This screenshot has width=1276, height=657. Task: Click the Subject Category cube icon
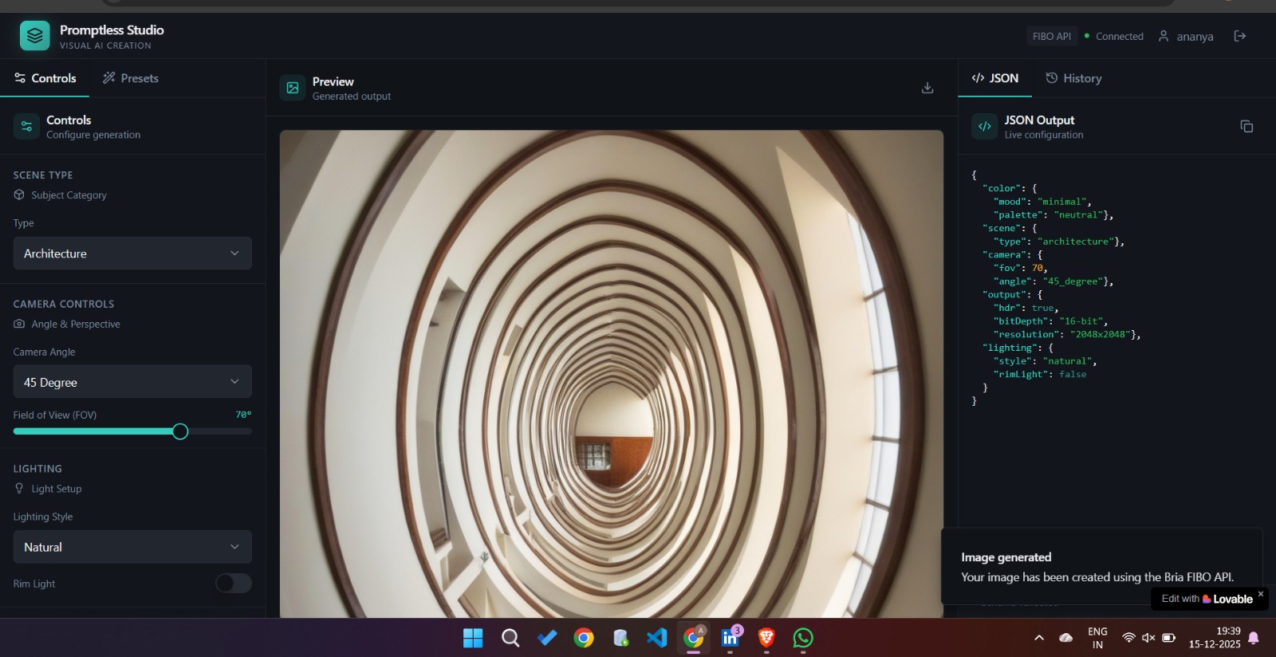pos(19,195)
